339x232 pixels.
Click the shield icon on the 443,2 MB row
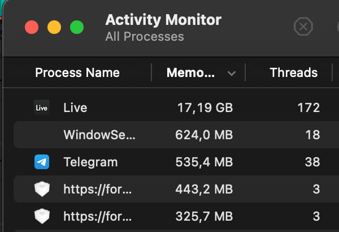click(x=42, y=190)
